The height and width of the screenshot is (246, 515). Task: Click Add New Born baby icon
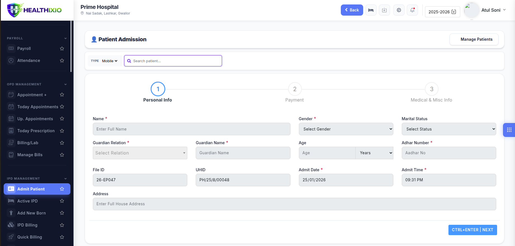tap(11, 213)
